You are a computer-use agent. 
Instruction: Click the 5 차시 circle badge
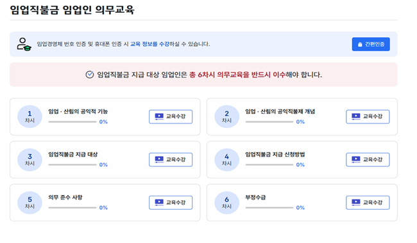tap(30, 203)
